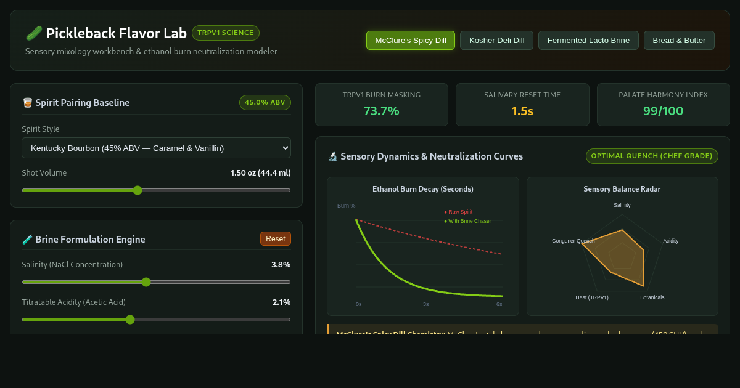The width and height of the screenshot is (740, 388).
Task: Click the Burn % axis label
Action: [347, 206]
